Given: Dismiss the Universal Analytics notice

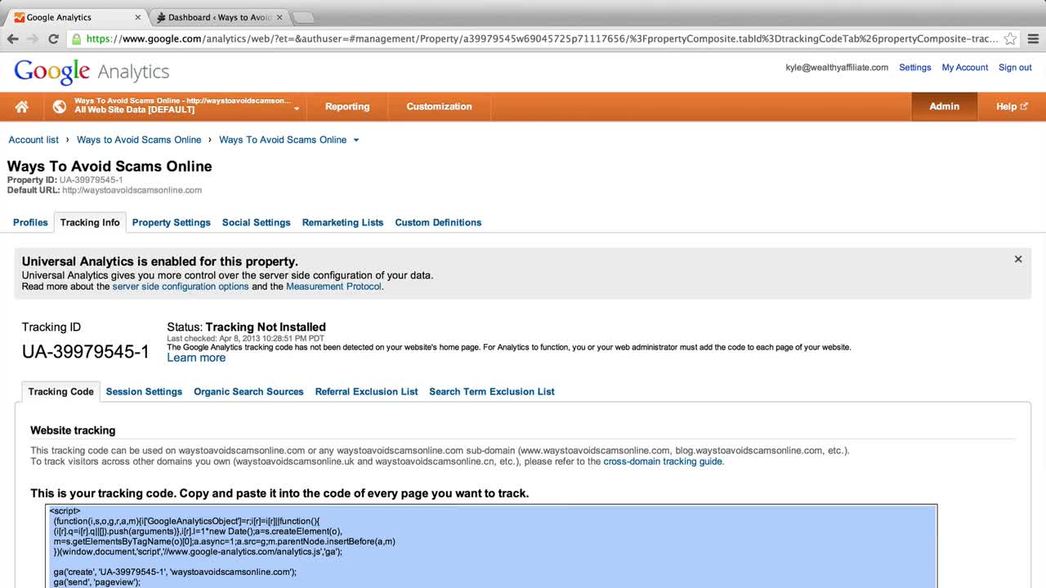Looking at the screenshot, I should 1018,259.
